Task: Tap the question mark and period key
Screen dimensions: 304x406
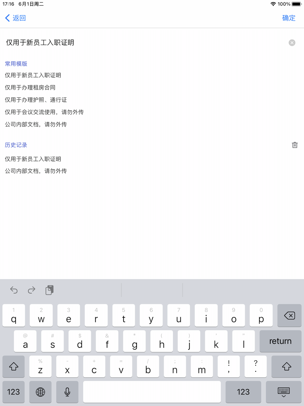Action: pyautogui.click(x=256, y=366)
